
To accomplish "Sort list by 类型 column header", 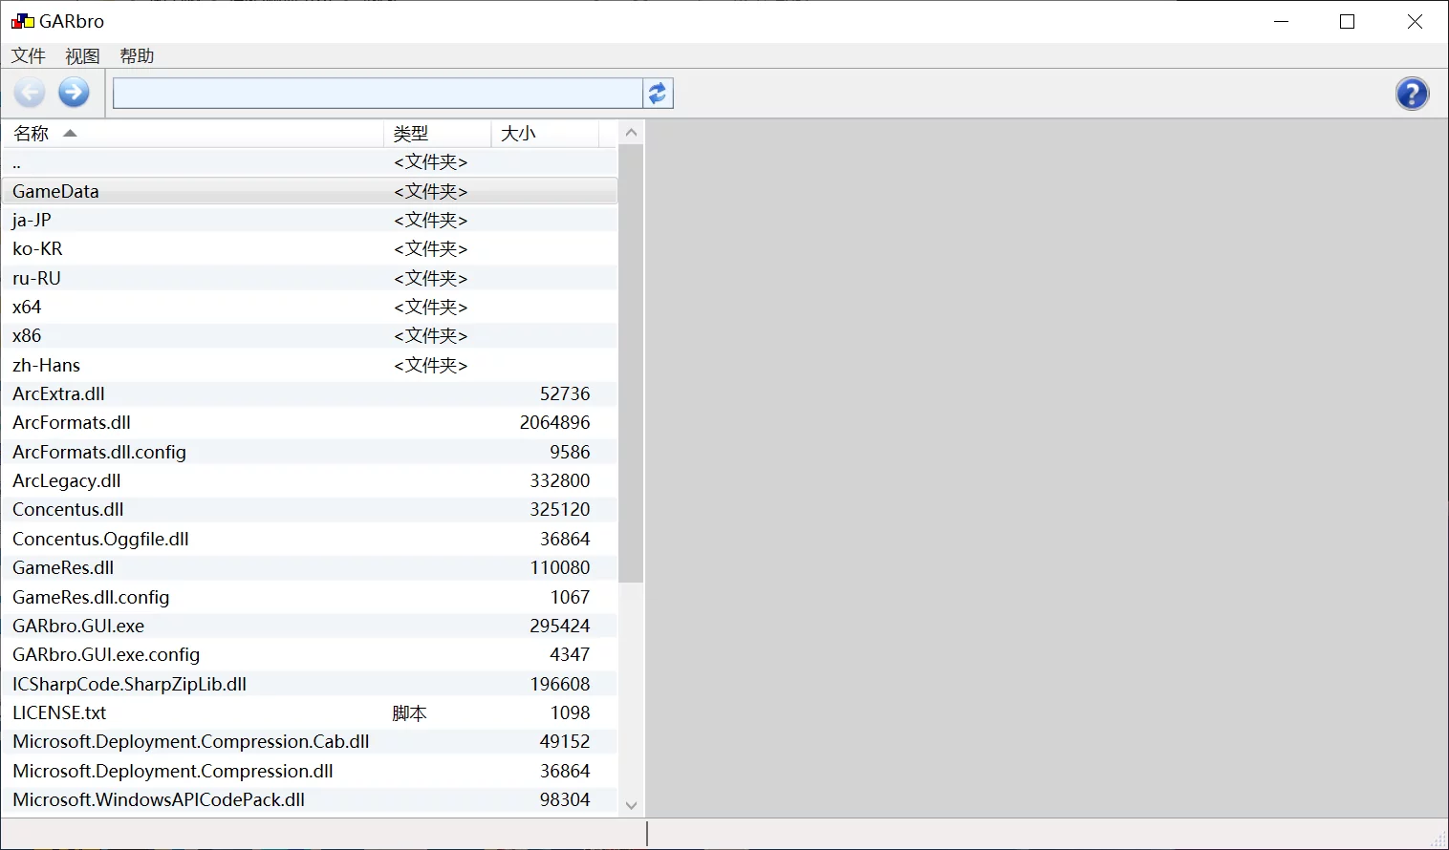I will click(411, 134).
